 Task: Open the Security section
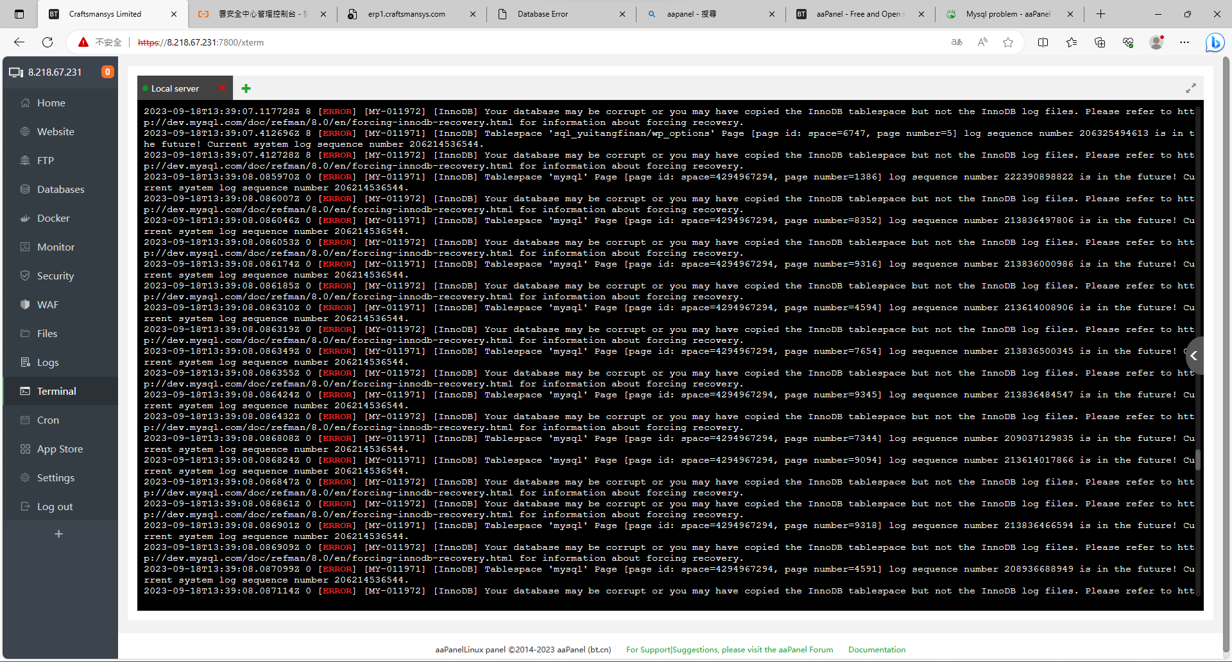point(55,276)
